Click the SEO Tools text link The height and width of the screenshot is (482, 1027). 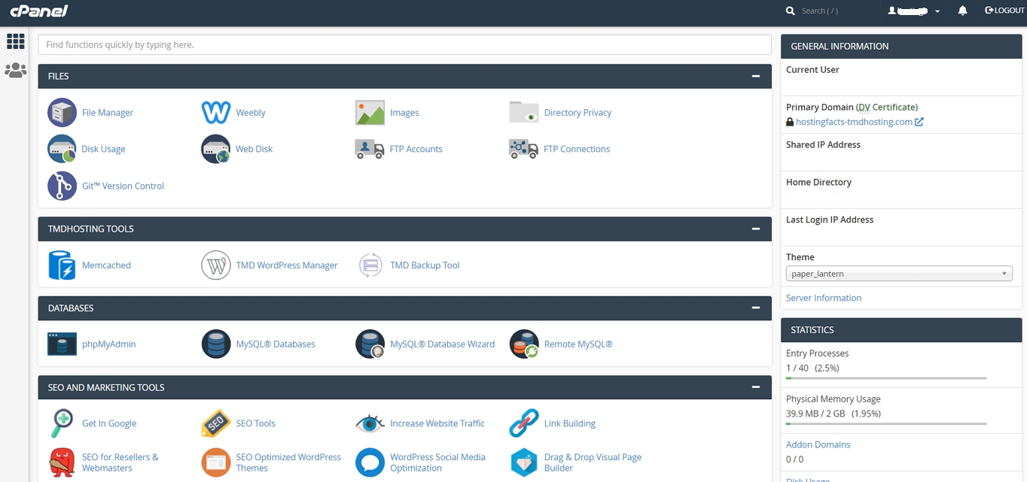click(x=255, y=423)
